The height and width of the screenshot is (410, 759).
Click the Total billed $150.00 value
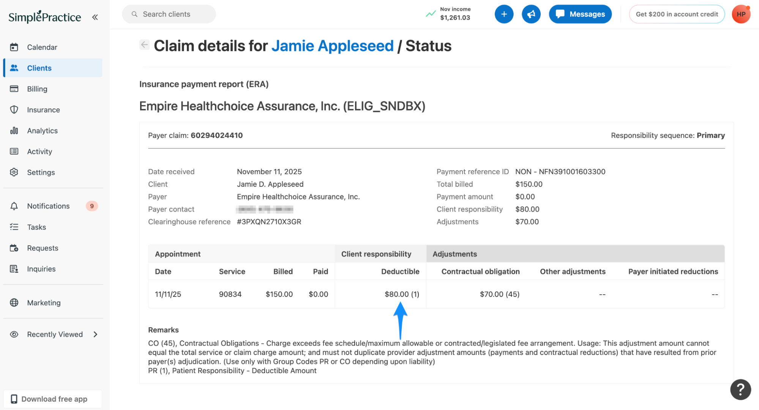(x=529, y=184)
